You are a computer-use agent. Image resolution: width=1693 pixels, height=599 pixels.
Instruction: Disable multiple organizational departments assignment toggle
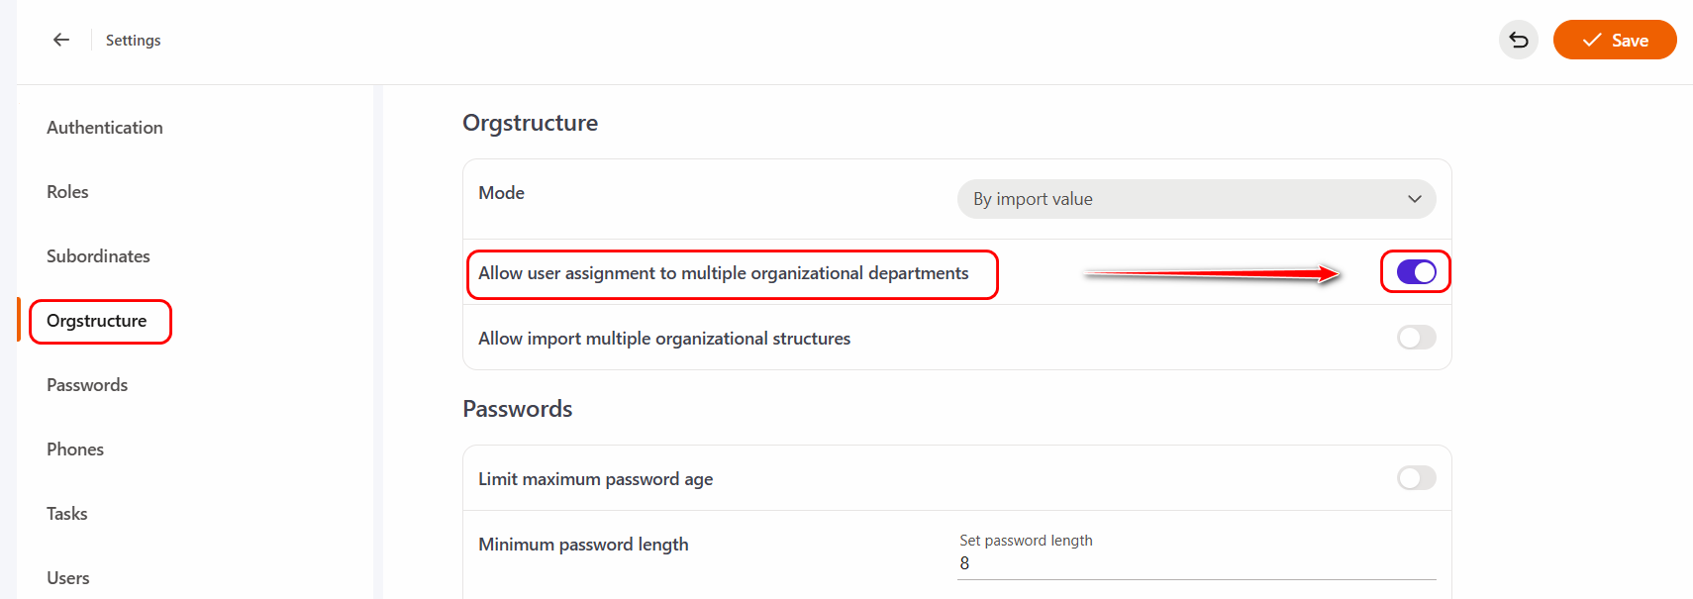1416,272
